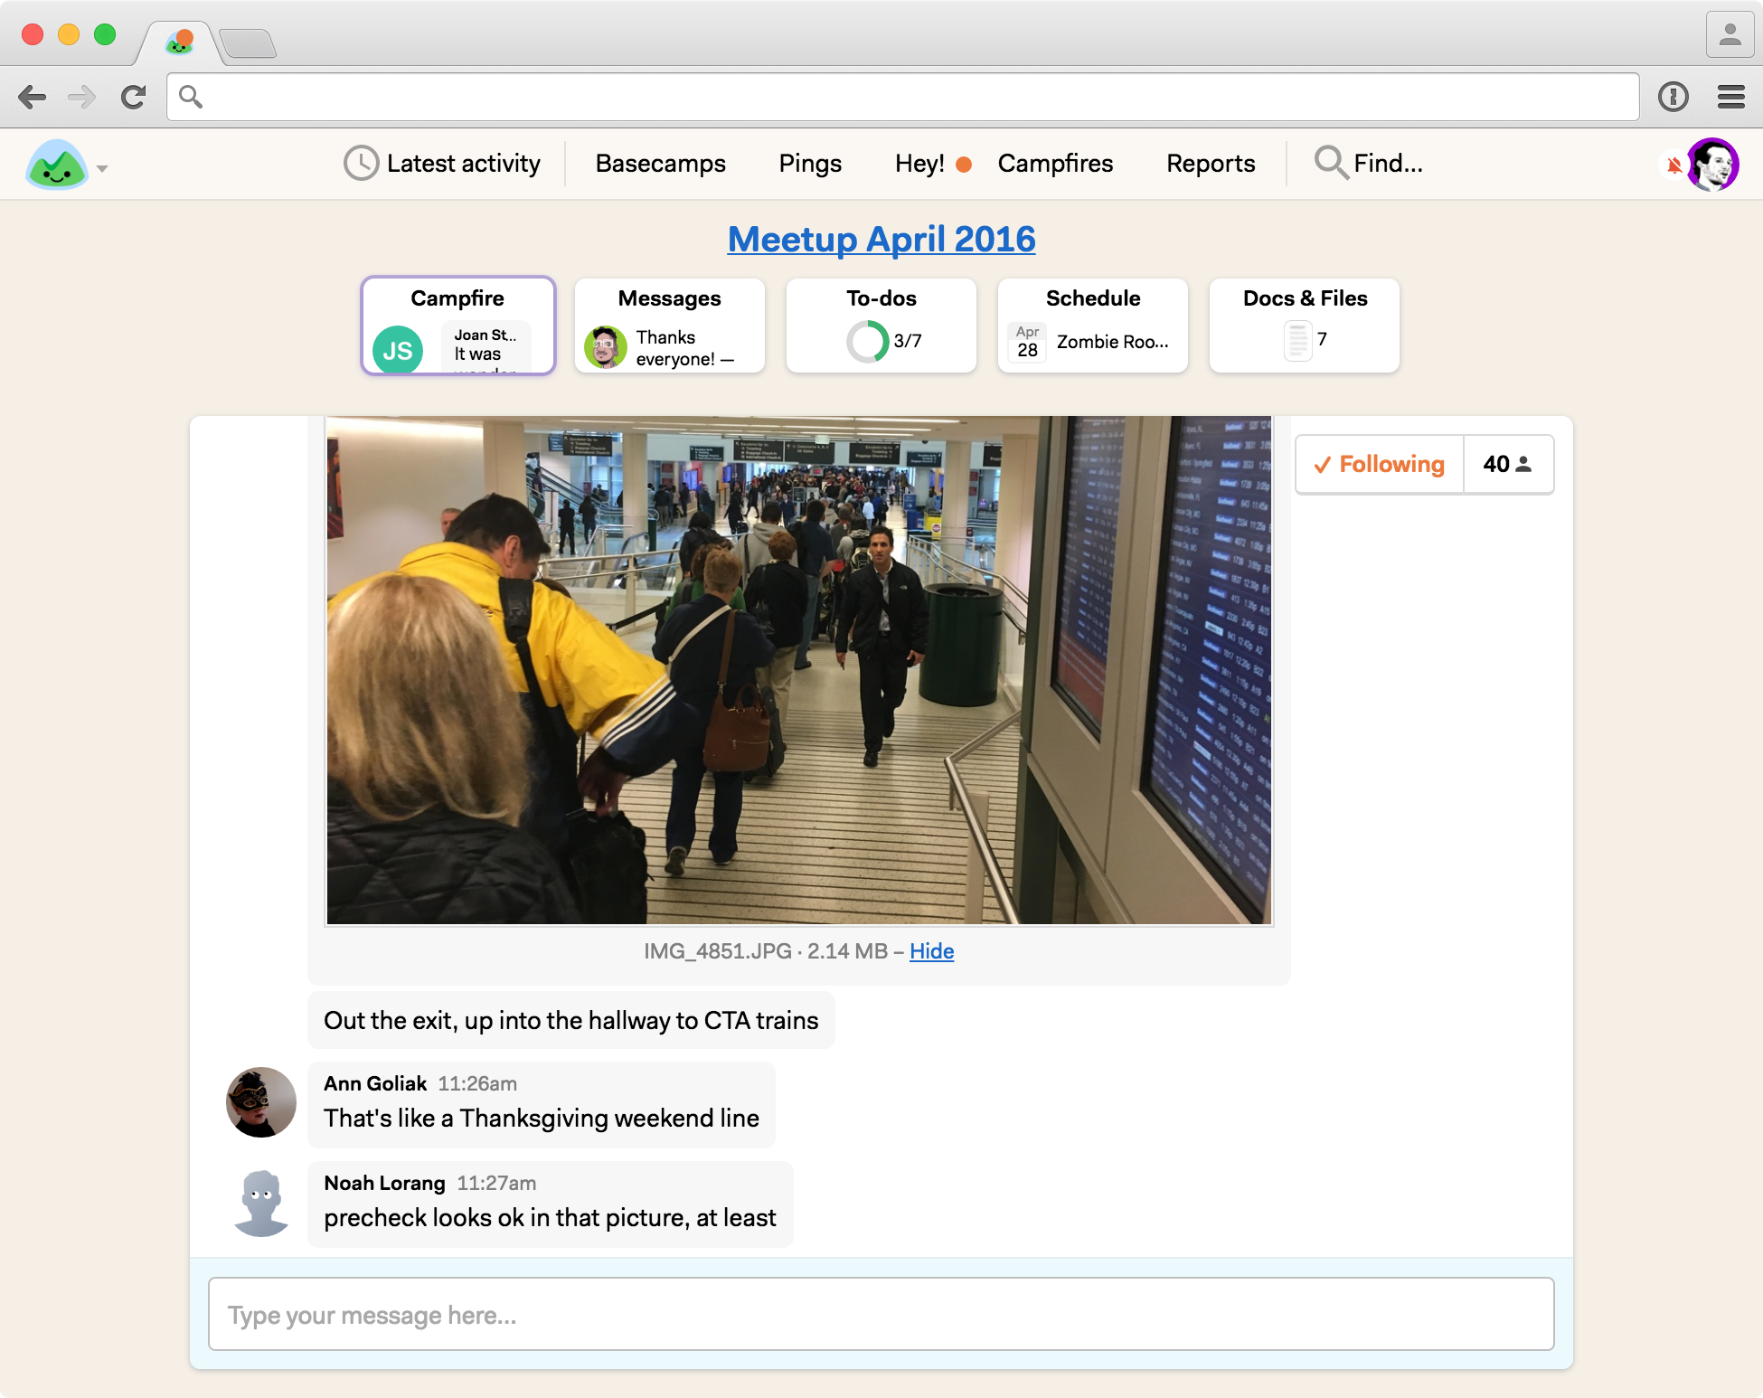Open the Basecamps menu
The height and width of the screenshot is (1398, 1763).
coord(660,164)
